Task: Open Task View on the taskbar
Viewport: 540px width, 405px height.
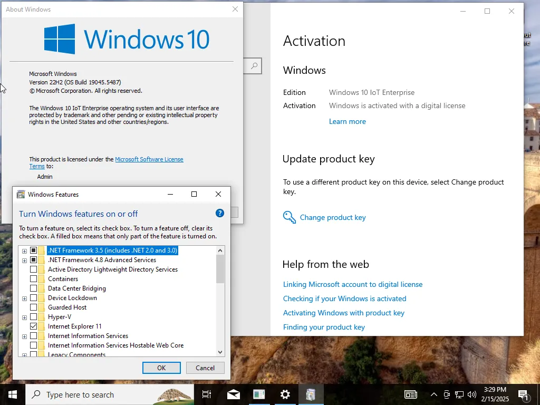Action: pos(207,394)
